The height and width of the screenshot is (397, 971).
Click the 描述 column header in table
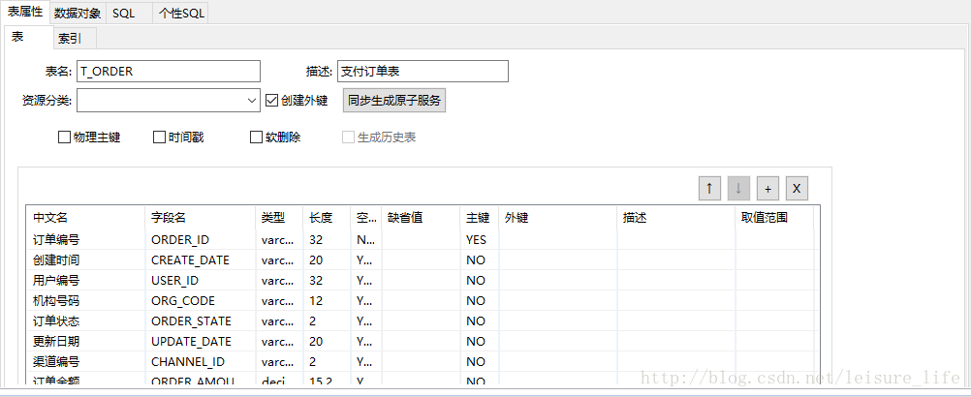676,218
